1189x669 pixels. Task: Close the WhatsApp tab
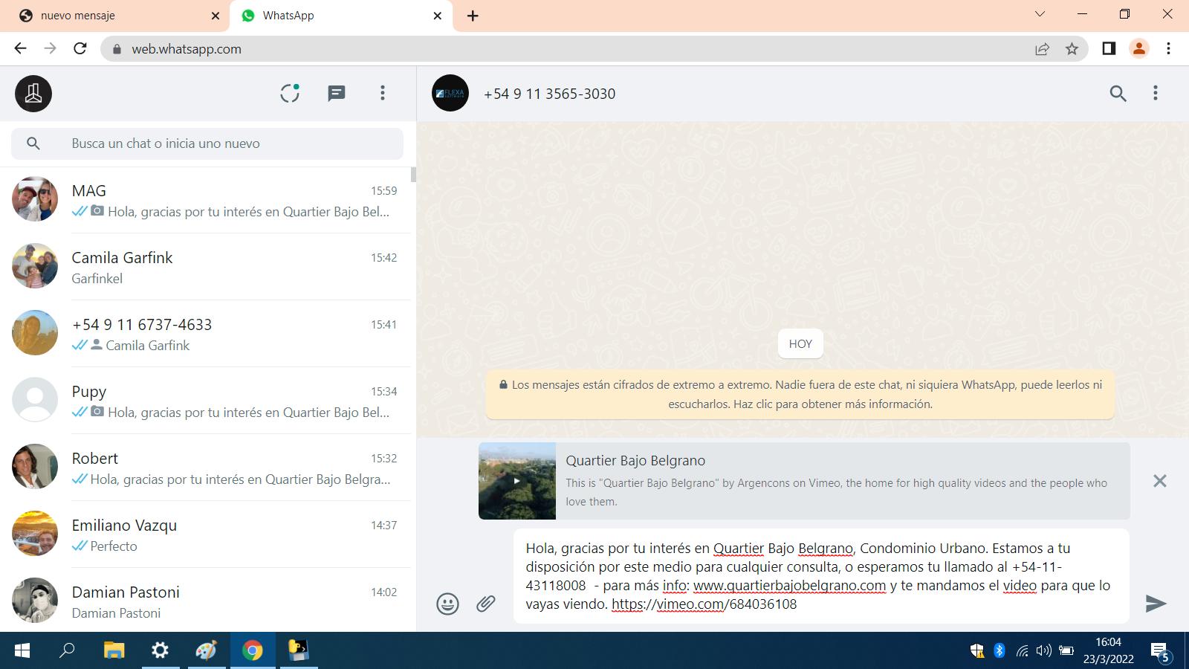coord(438,16)
